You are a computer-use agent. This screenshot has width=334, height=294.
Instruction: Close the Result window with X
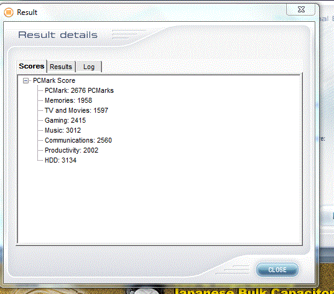[x=301, y=9]
